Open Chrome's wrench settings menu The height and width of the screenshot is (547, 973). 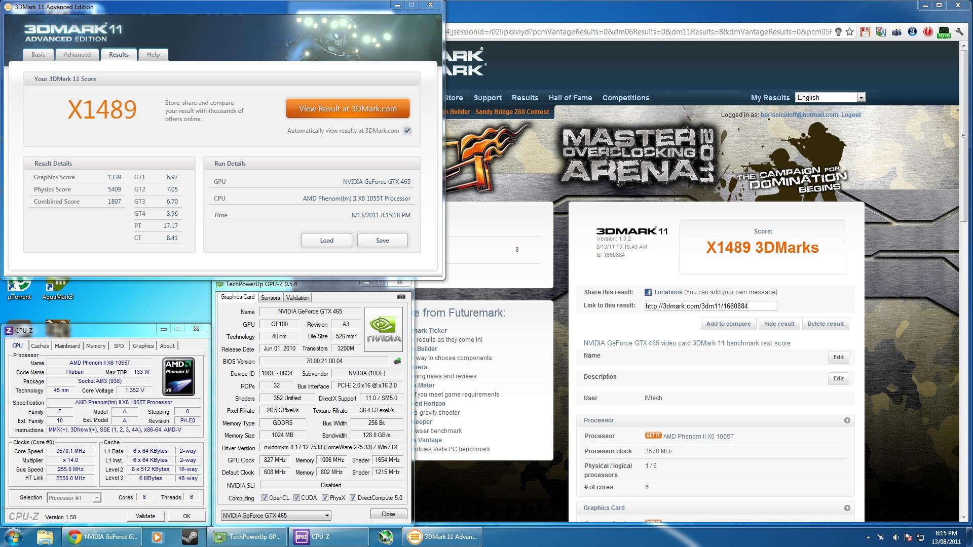pyautogui.click(x=959, y=32)
